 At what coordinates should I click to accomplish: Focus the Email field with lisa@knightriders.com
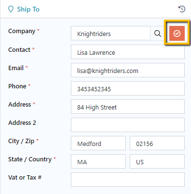128,70
